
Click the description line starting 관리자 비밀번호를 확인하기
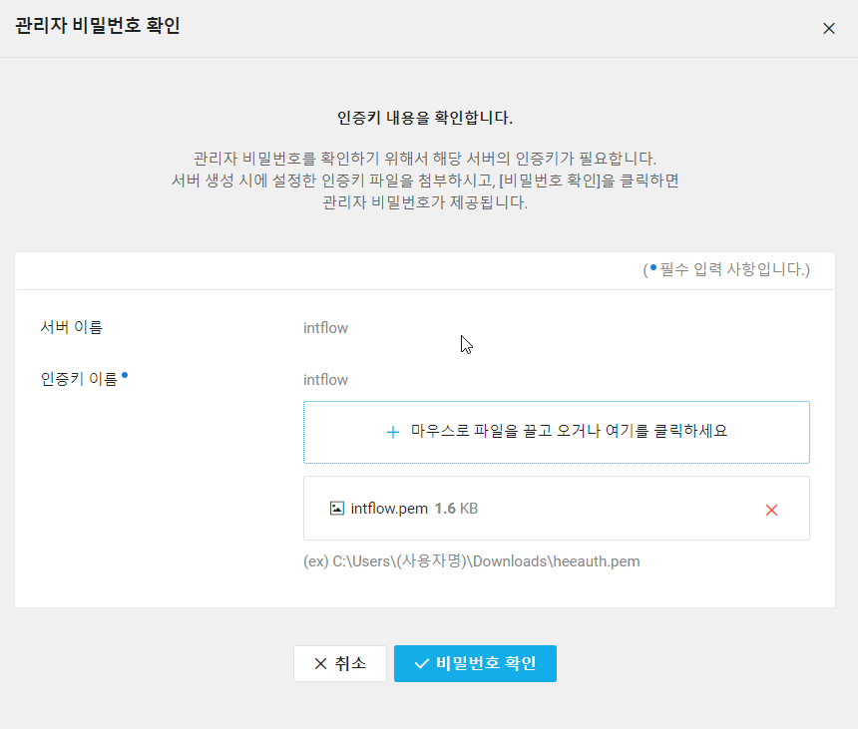coord(425,159)
